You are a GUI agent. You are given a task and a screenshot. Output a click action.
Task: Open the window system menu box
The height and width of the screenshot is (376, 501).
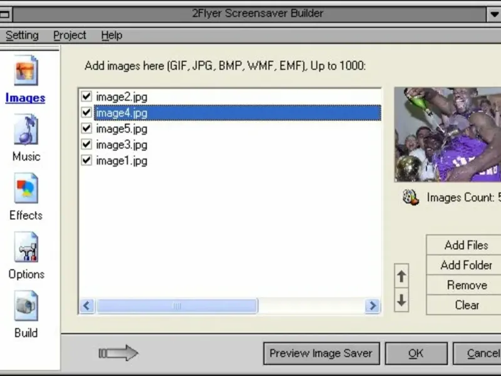coord(6,14)
